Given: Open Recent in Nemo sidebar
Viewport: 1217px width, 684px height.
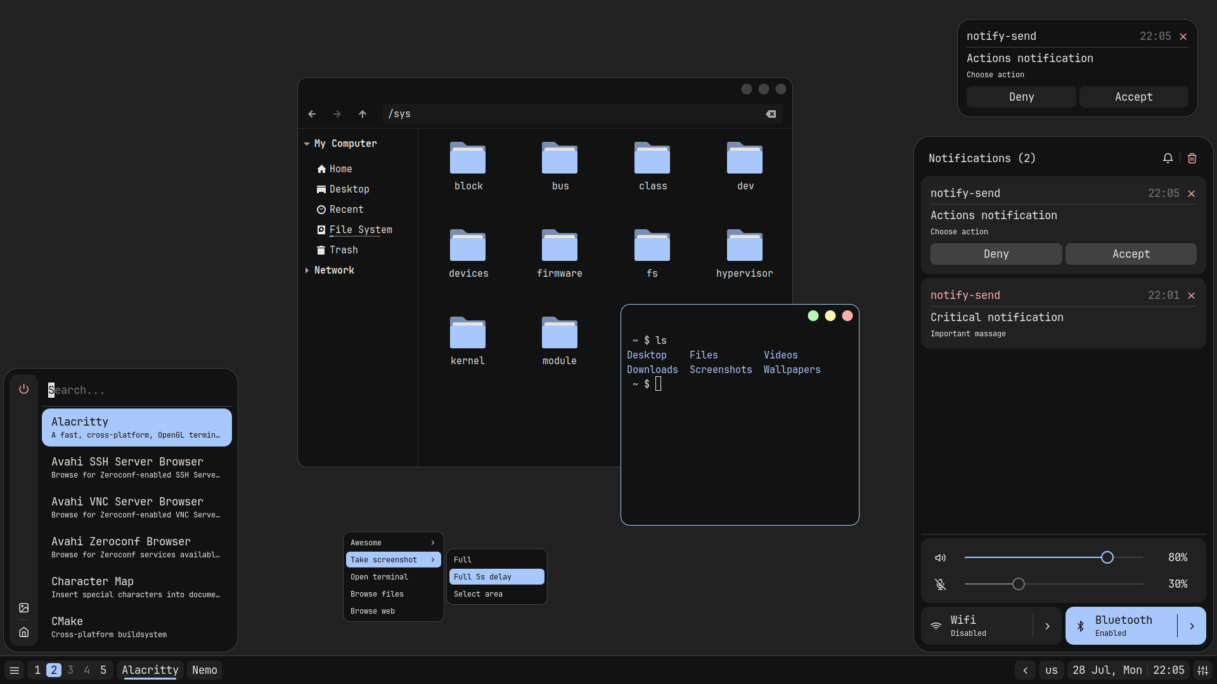Looking at the screenshot, I should pyautogui.click(x=340, y=210).
